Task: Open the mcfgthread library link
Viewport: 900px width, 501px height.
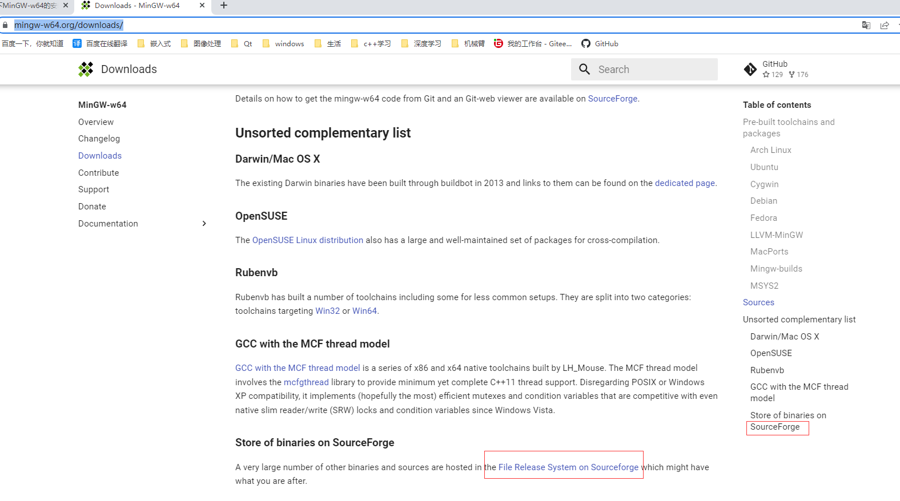Action: click(x=306, y=382)
